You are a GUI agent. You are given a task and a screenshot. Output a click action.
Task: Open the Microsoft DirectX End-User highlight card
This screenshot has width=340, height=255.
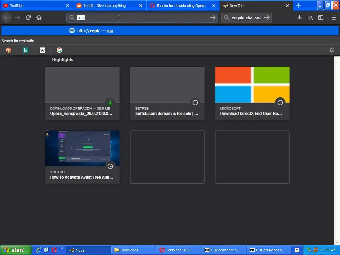(x=252, y=93)
